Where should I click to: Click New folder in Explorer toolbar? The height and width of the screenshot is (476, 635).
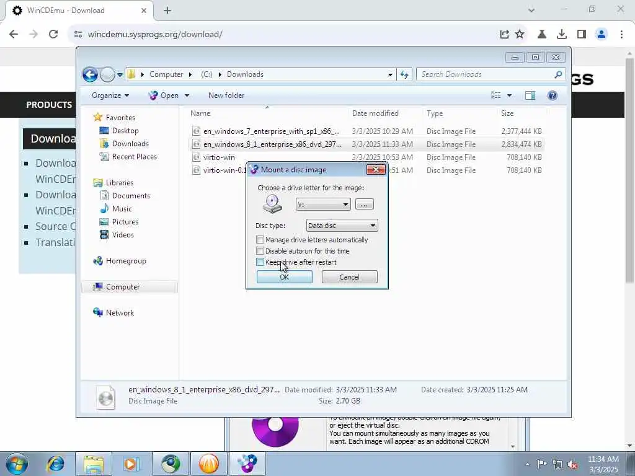(x=226, y=95)
